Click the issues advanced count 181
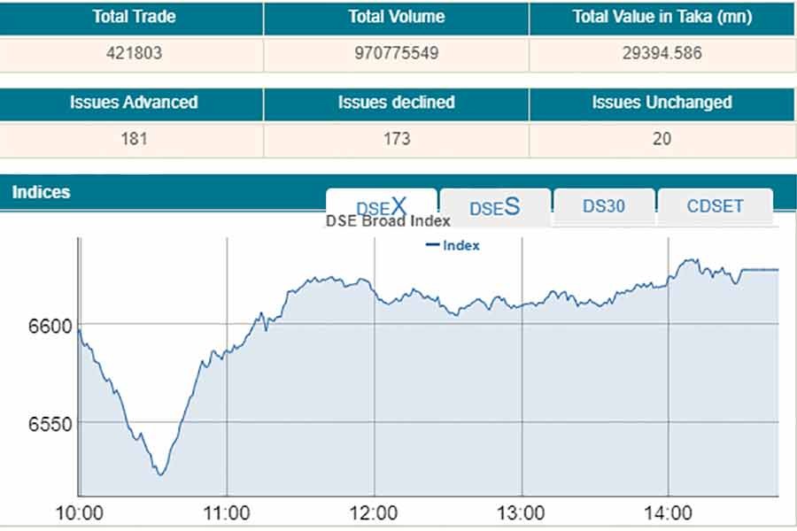The image size is (797, 531). click(132, 139)
